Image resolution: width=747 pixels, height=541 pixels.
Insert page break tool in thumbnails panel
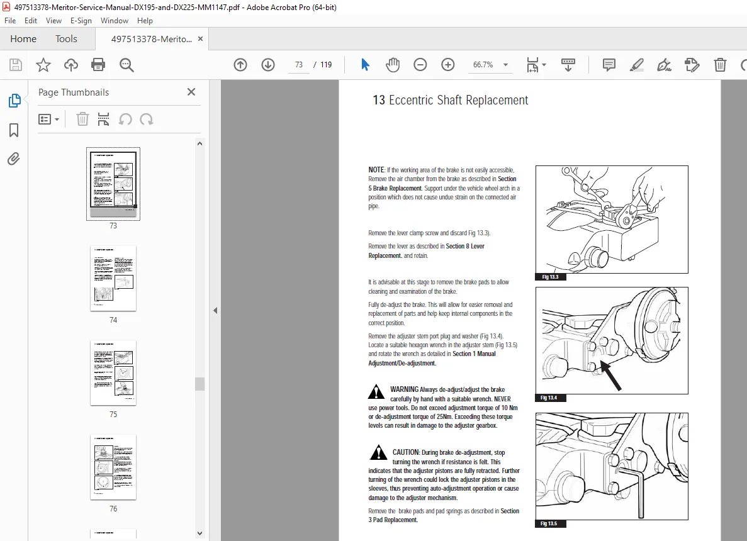[103, 119]
